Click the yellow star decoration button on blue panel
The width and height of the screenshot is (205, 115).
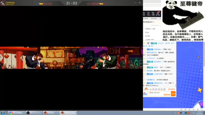[200, 90]
